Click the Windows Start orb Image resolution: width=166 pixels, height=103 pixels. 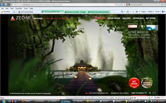[x=4, y=101]
